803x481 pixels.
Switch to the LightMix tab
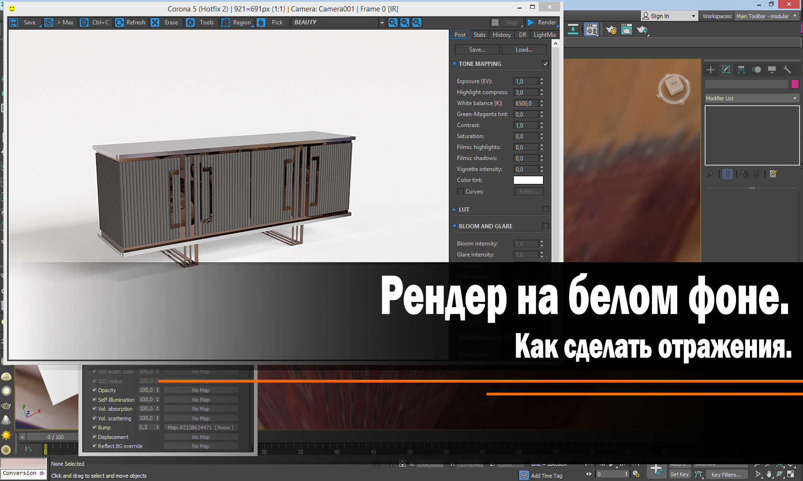tap(544, 34)
